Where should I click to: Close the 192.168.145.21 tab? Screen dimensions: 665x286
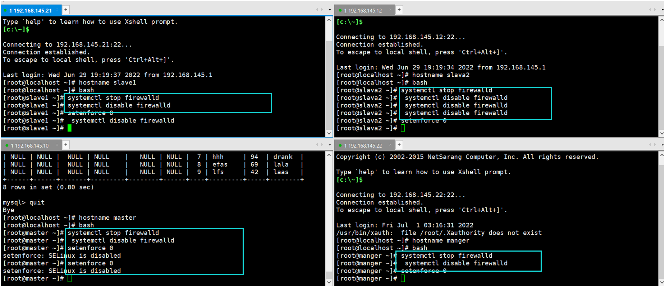(x=57, y=10)
